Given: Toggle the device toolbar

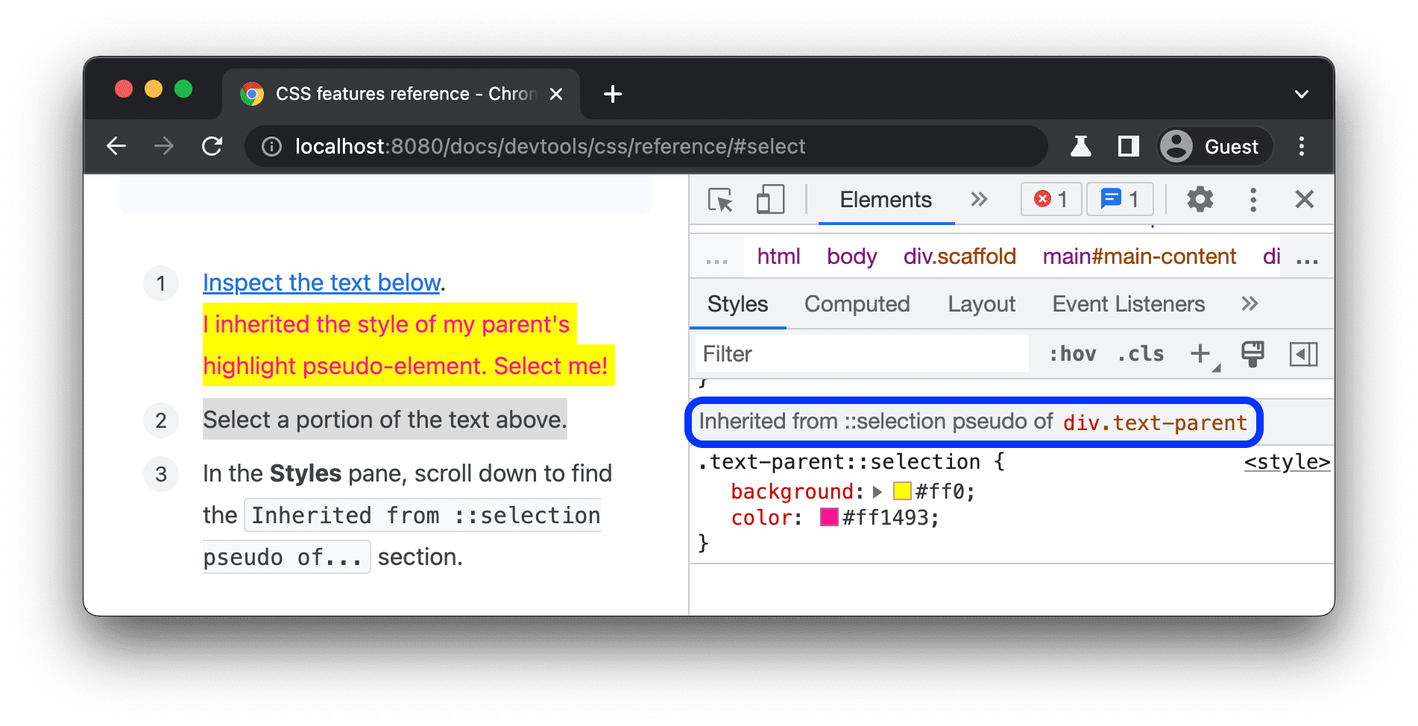Looking at the screenshot, I should (769, 200).
